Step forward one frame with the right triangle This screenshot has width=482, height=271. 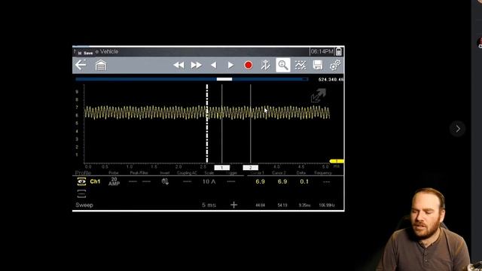pyautogui.click(x=230, y=65)
